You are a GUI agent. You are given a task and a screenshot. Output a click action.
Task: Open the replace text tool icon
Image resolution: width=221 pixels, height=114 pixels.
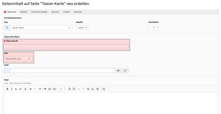93,89
